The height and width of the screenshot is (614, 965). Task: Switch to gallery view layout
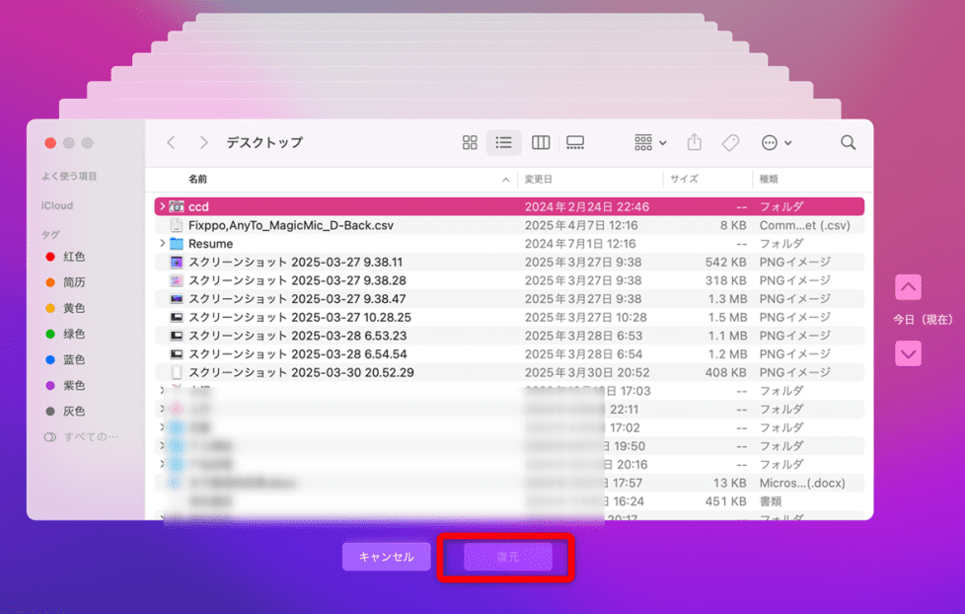point(574,142)
